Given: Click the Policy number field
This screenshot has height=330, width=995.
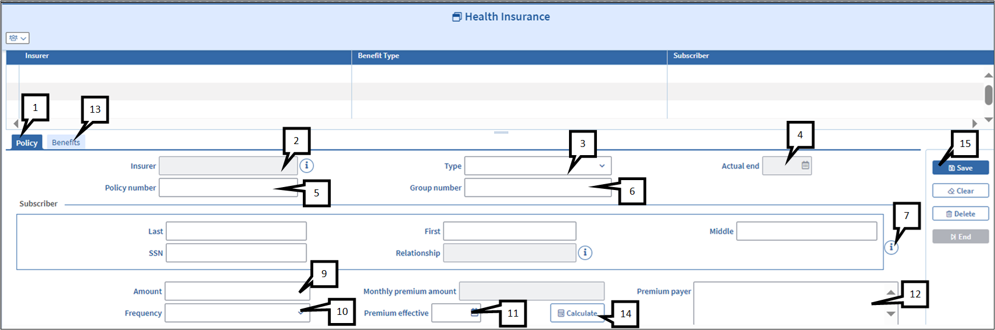Looking at the screenshot, I should [x=228, y=188].
